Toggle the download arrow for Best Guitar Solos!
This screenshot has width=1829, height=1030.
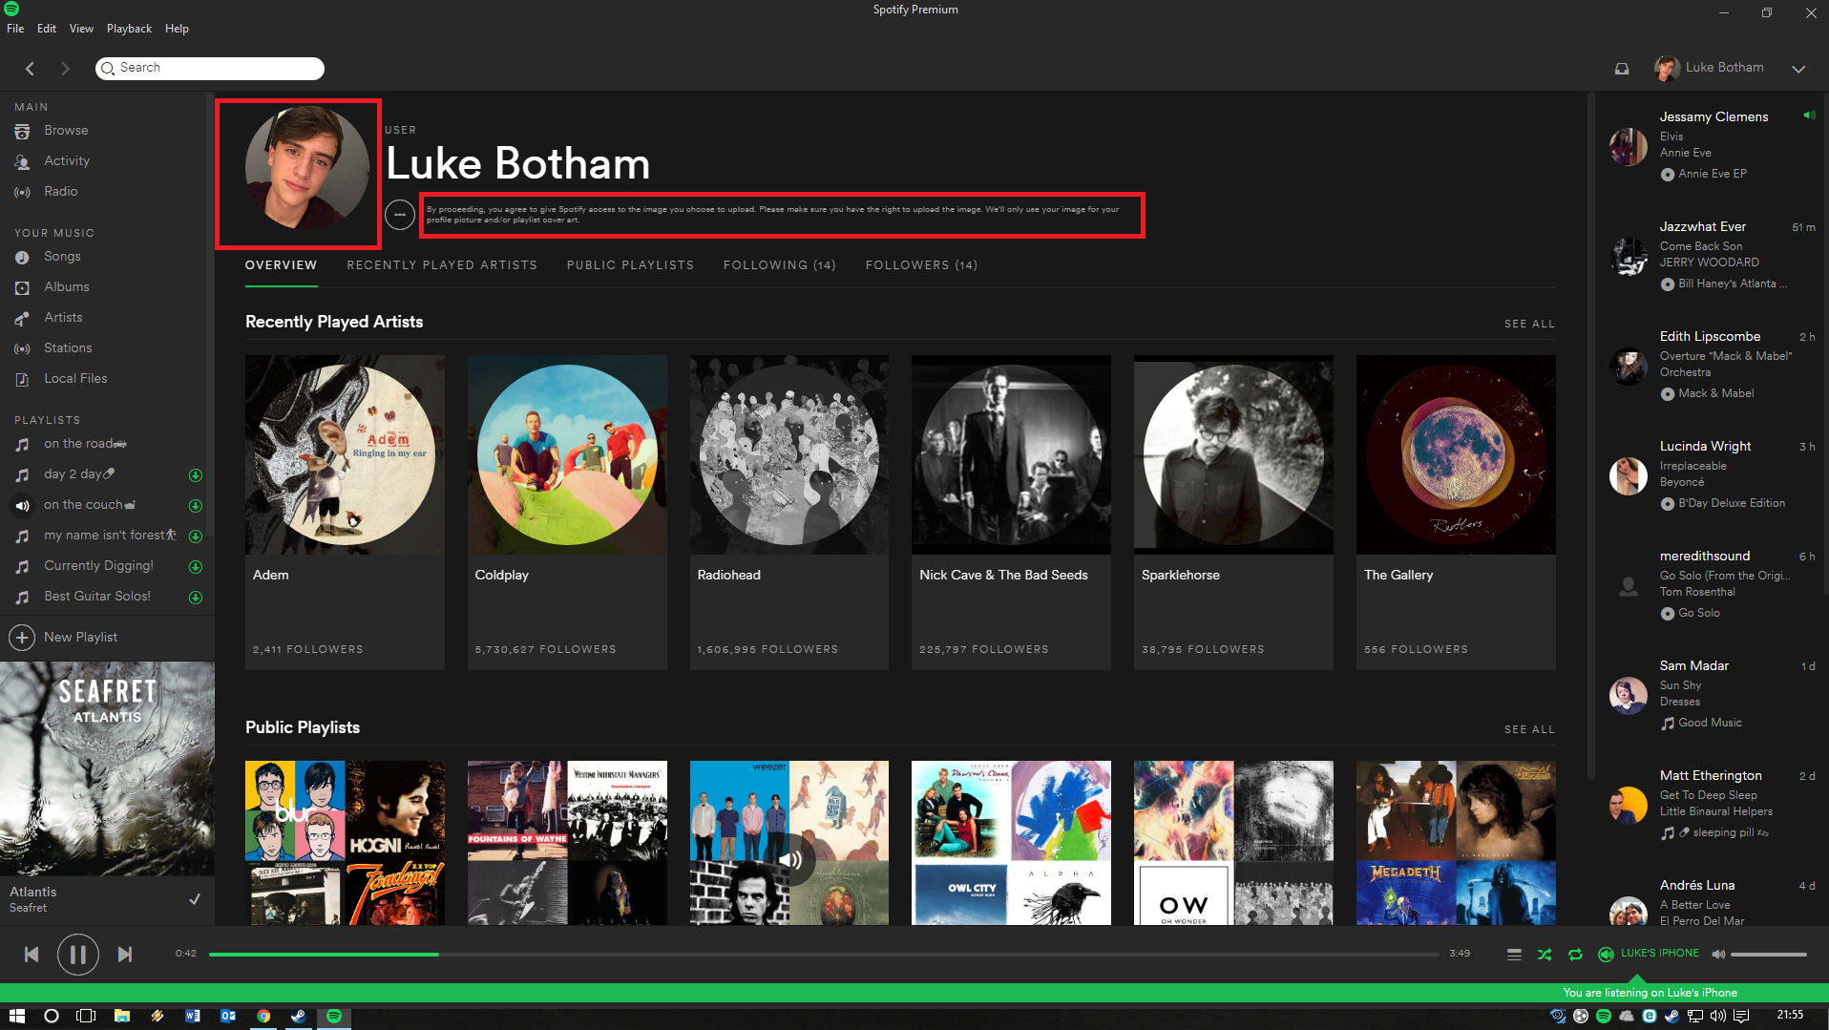[196, 598]
